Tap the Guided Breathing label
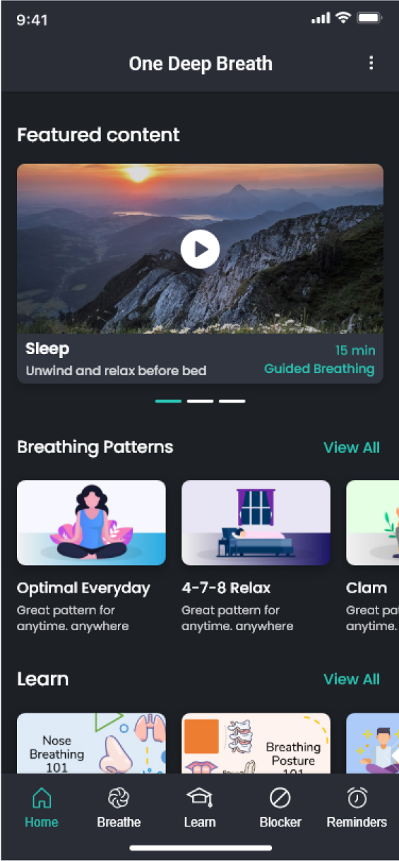The width and height of the screenshot is (399, 861). coord(319,369)
